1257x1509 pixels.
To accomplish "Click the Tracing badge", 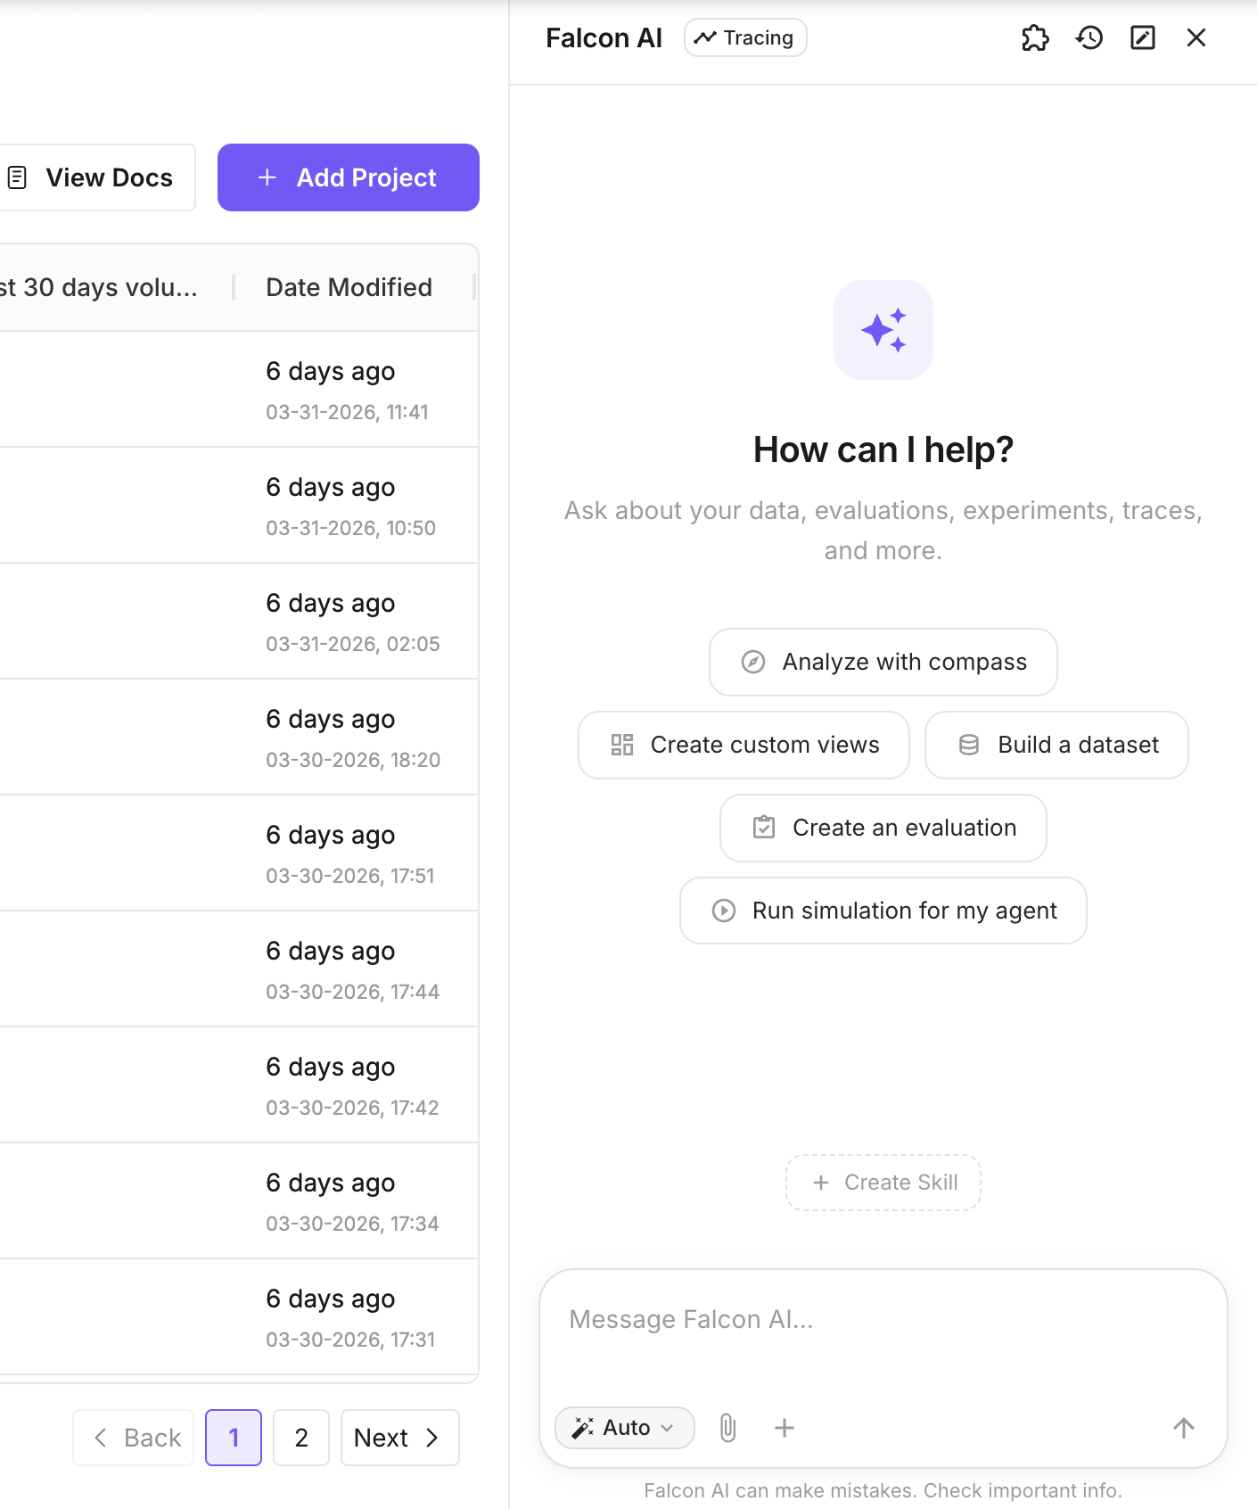I will [745, 37].
